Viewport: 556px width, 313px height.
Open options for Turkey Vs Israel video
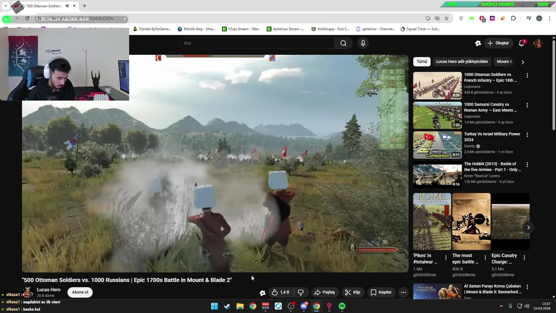[x=527, y=135]
